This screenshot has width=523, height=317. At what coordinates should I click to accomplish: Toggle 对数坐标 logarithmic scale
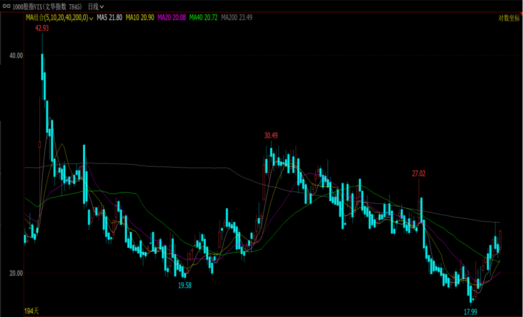click(509, 18)
